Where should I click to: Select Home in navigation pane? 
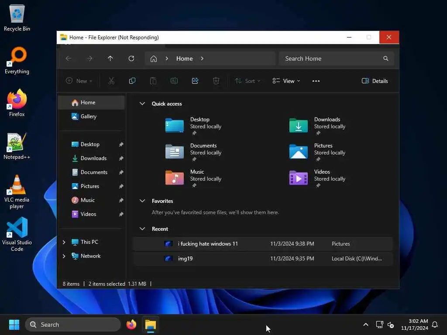91,103
